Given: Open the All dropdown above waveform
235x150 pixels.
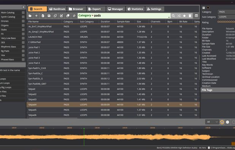Looking at the screenshot, I should [212, 122].
